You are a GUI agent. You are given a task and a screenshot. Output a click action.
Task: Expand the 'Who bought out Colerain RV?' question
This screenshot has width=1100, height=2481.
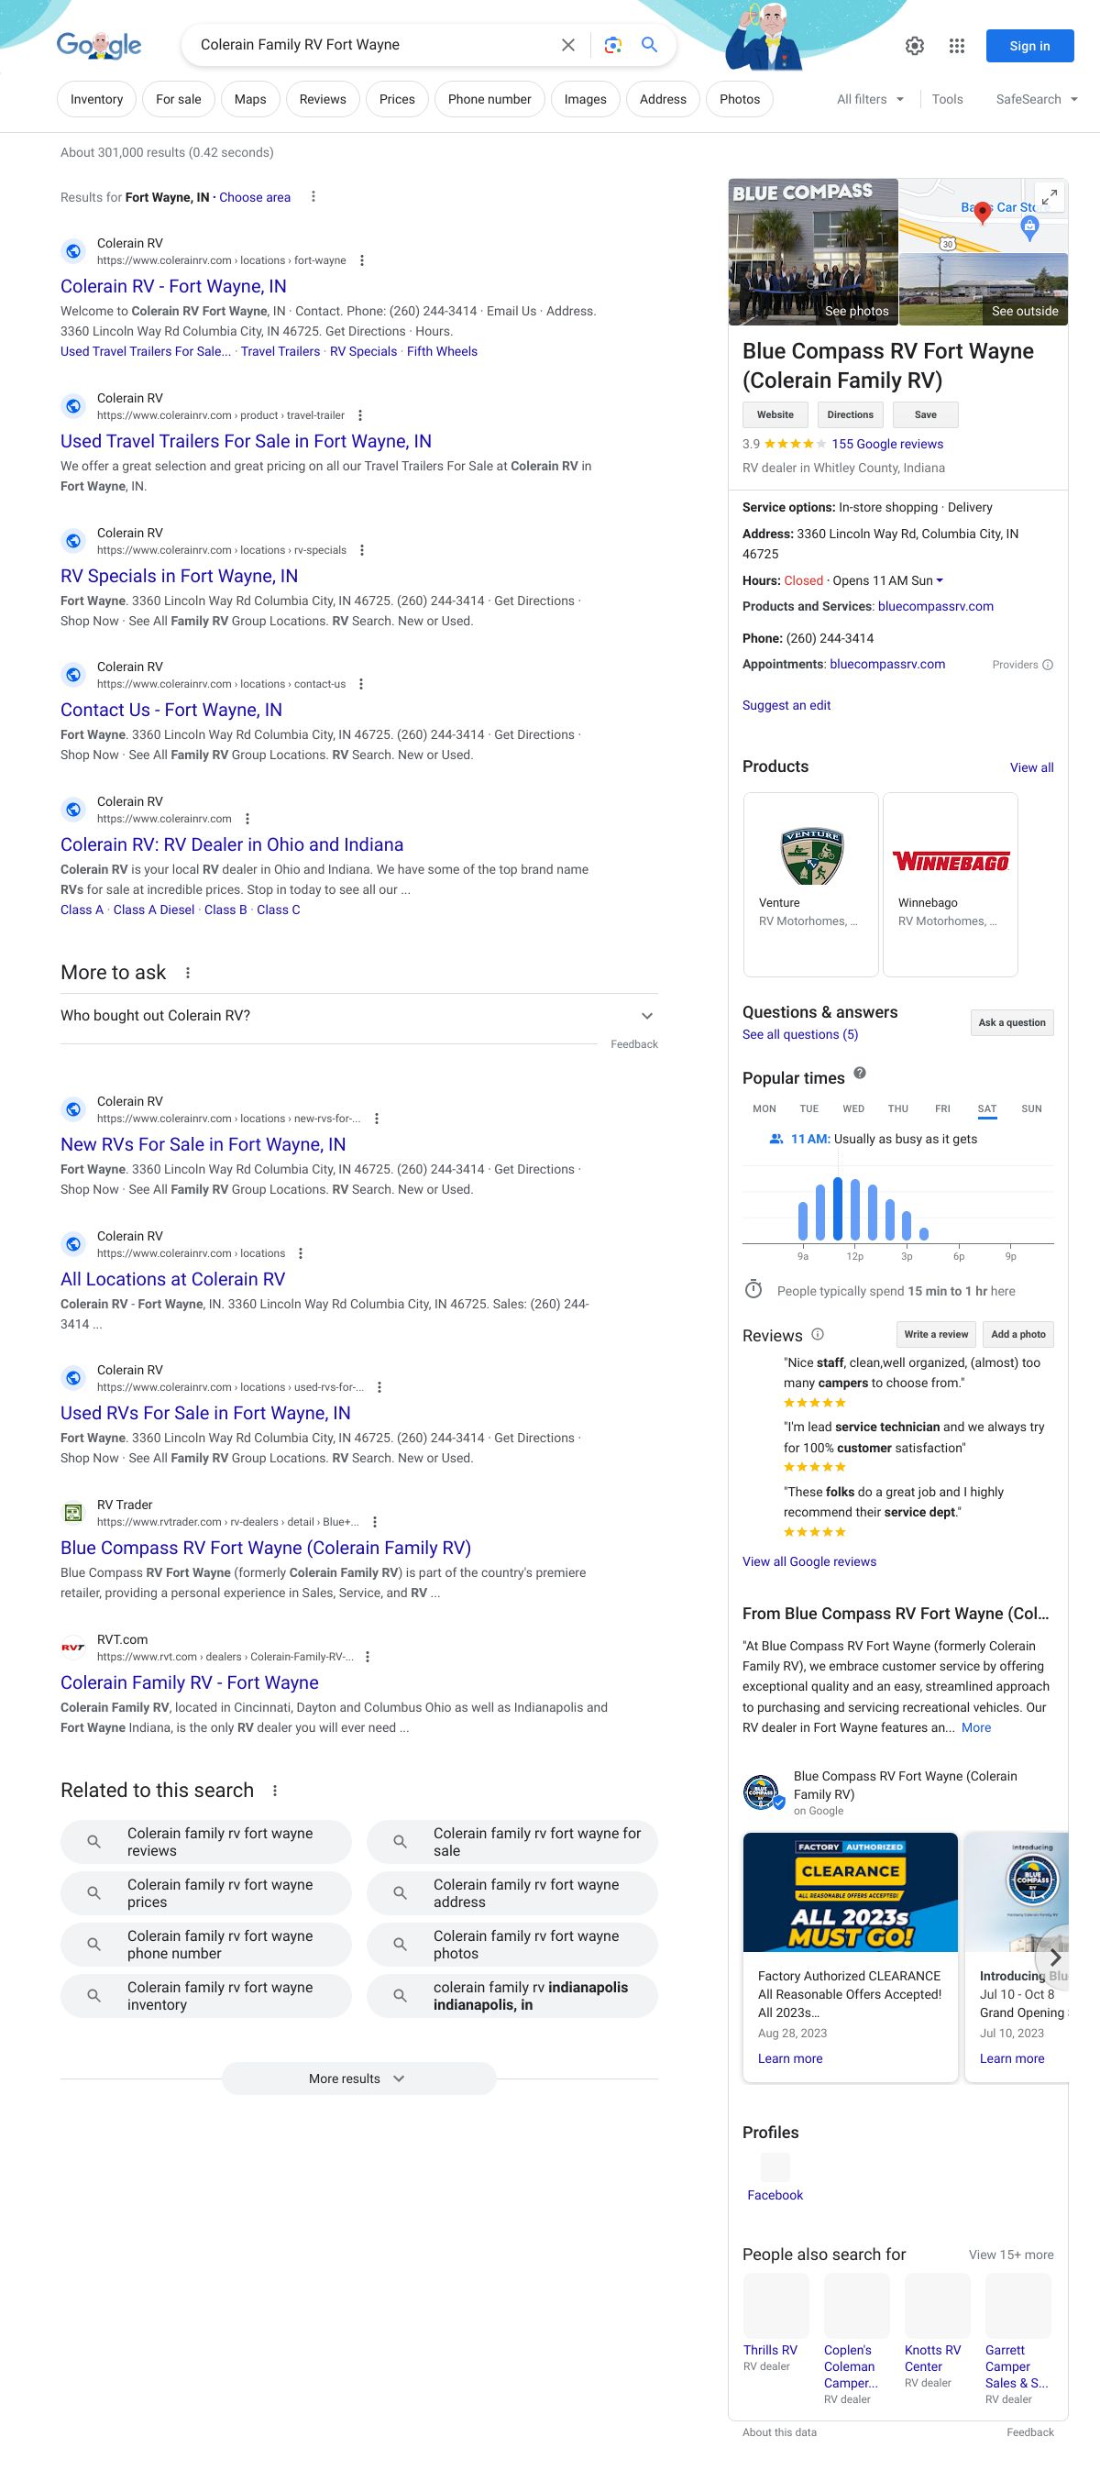pos(647,1016)
